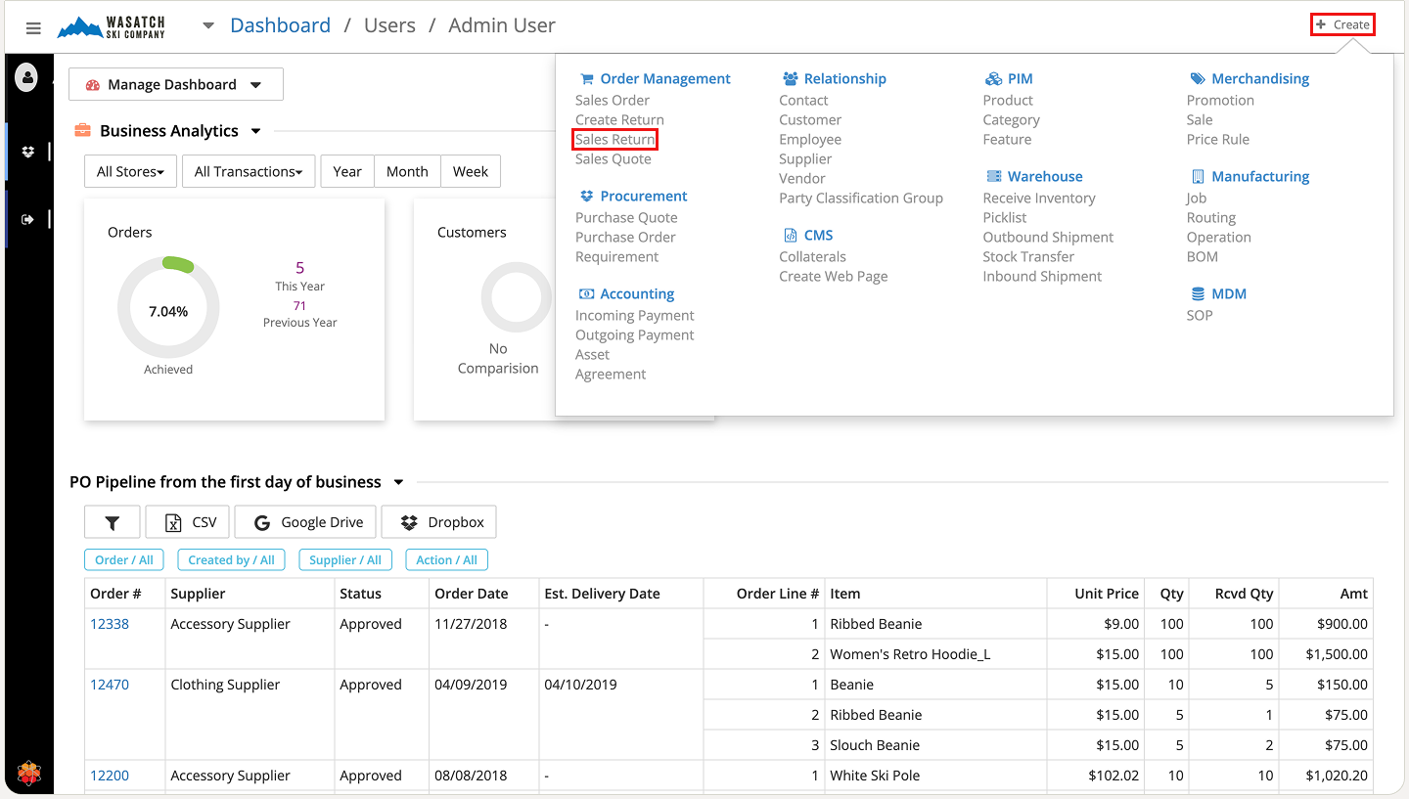Open the hamburger menu in the header
This screenshot has width=1409, height=799.
coord(33,27)
